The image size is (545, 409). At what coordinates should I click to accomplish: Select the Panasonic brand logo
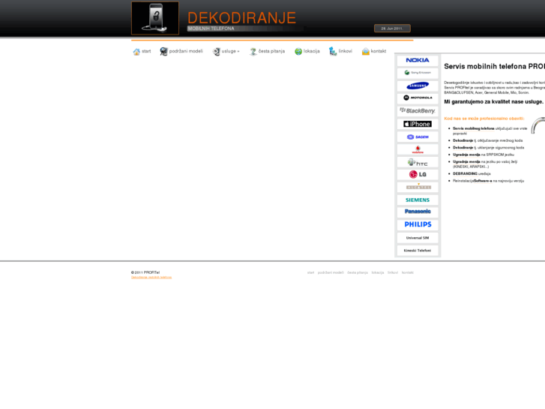418,212
